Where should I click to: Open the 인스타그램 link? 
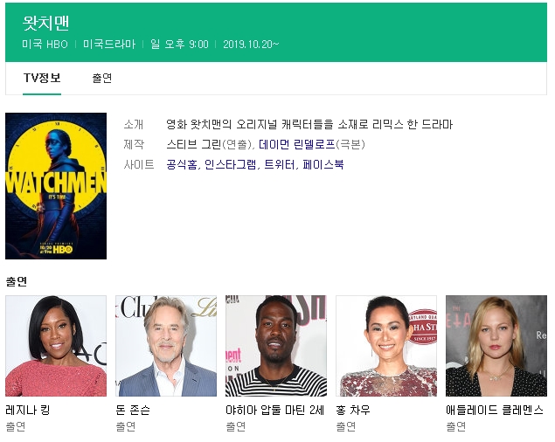pos(230,164)
